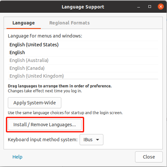Maximize the Language Support window
The height and width of the screenshot is (167, 167).
coord(150,7)
